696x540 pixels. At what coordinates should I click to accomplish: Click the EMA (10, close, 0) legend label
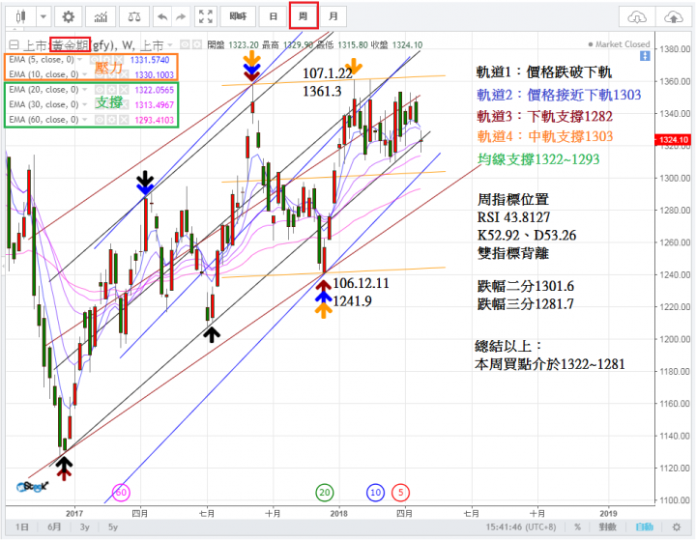[x=43, y=74]
